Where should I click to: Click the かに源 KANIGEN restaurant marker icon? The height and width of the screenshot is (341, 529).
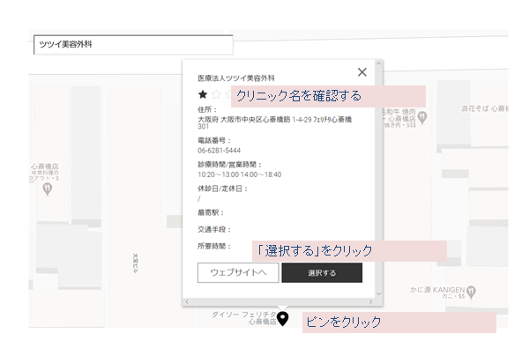coord(472,292)
